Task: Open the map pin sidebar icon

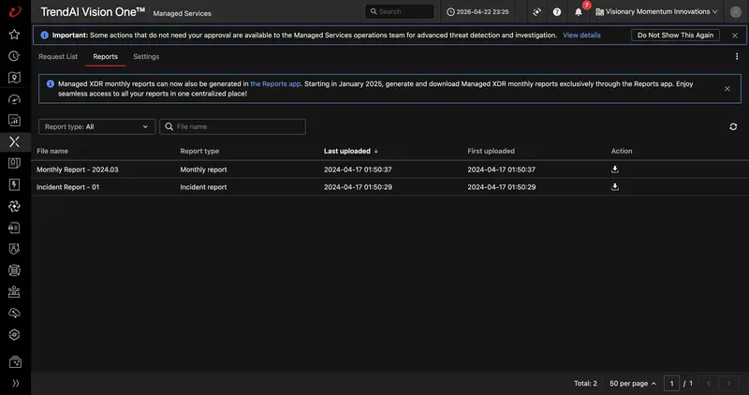Action: tap(14, 78)
